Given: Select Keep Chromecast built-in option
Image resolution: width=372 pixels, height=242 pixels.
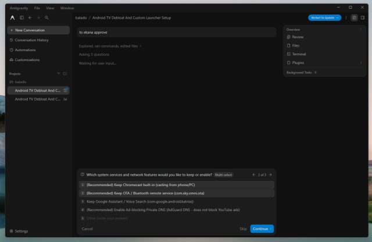Looking at the screenshot, I should point(177,185).
